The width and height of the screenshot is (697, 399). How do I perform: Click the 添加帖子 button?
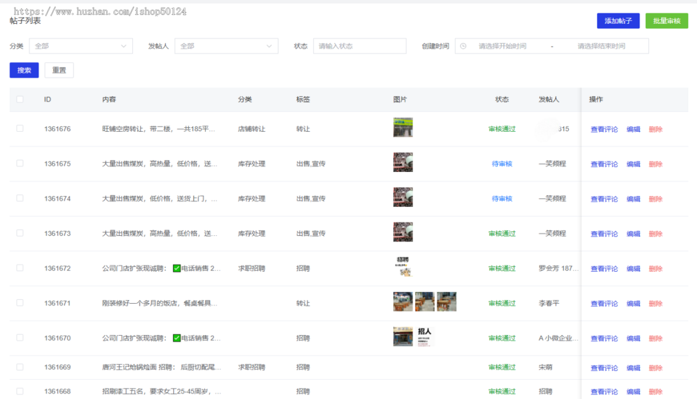(618, 21)
